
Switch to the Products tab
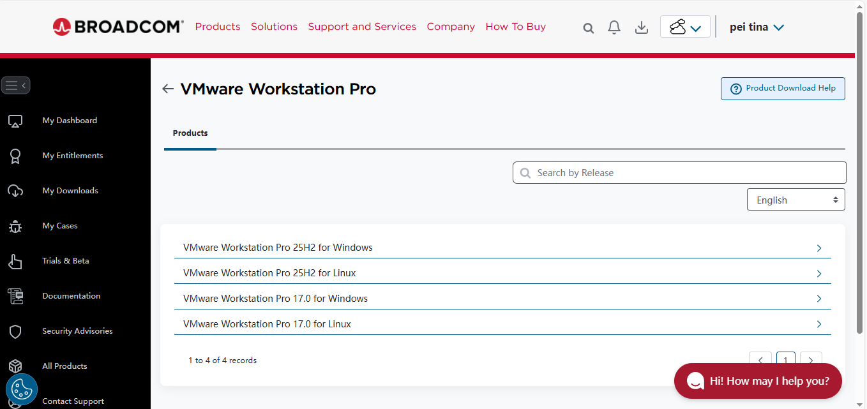(x=190, y=133)
